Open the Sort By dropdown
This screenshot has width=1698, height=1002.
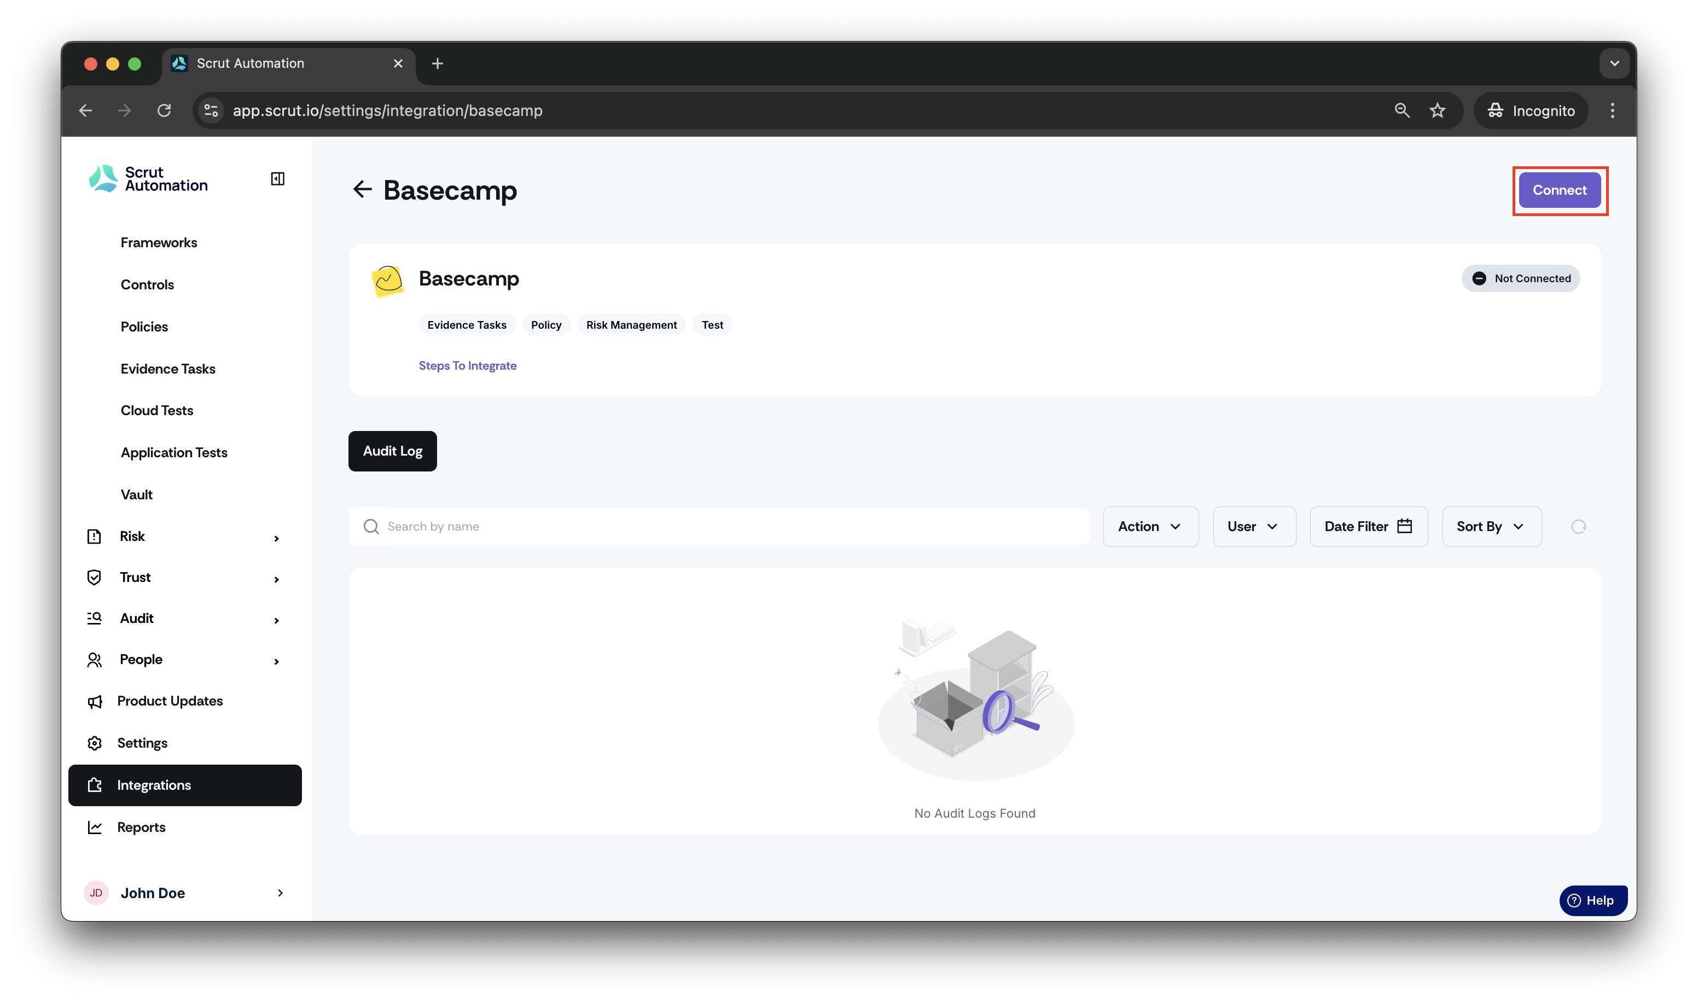point(1491,527)
